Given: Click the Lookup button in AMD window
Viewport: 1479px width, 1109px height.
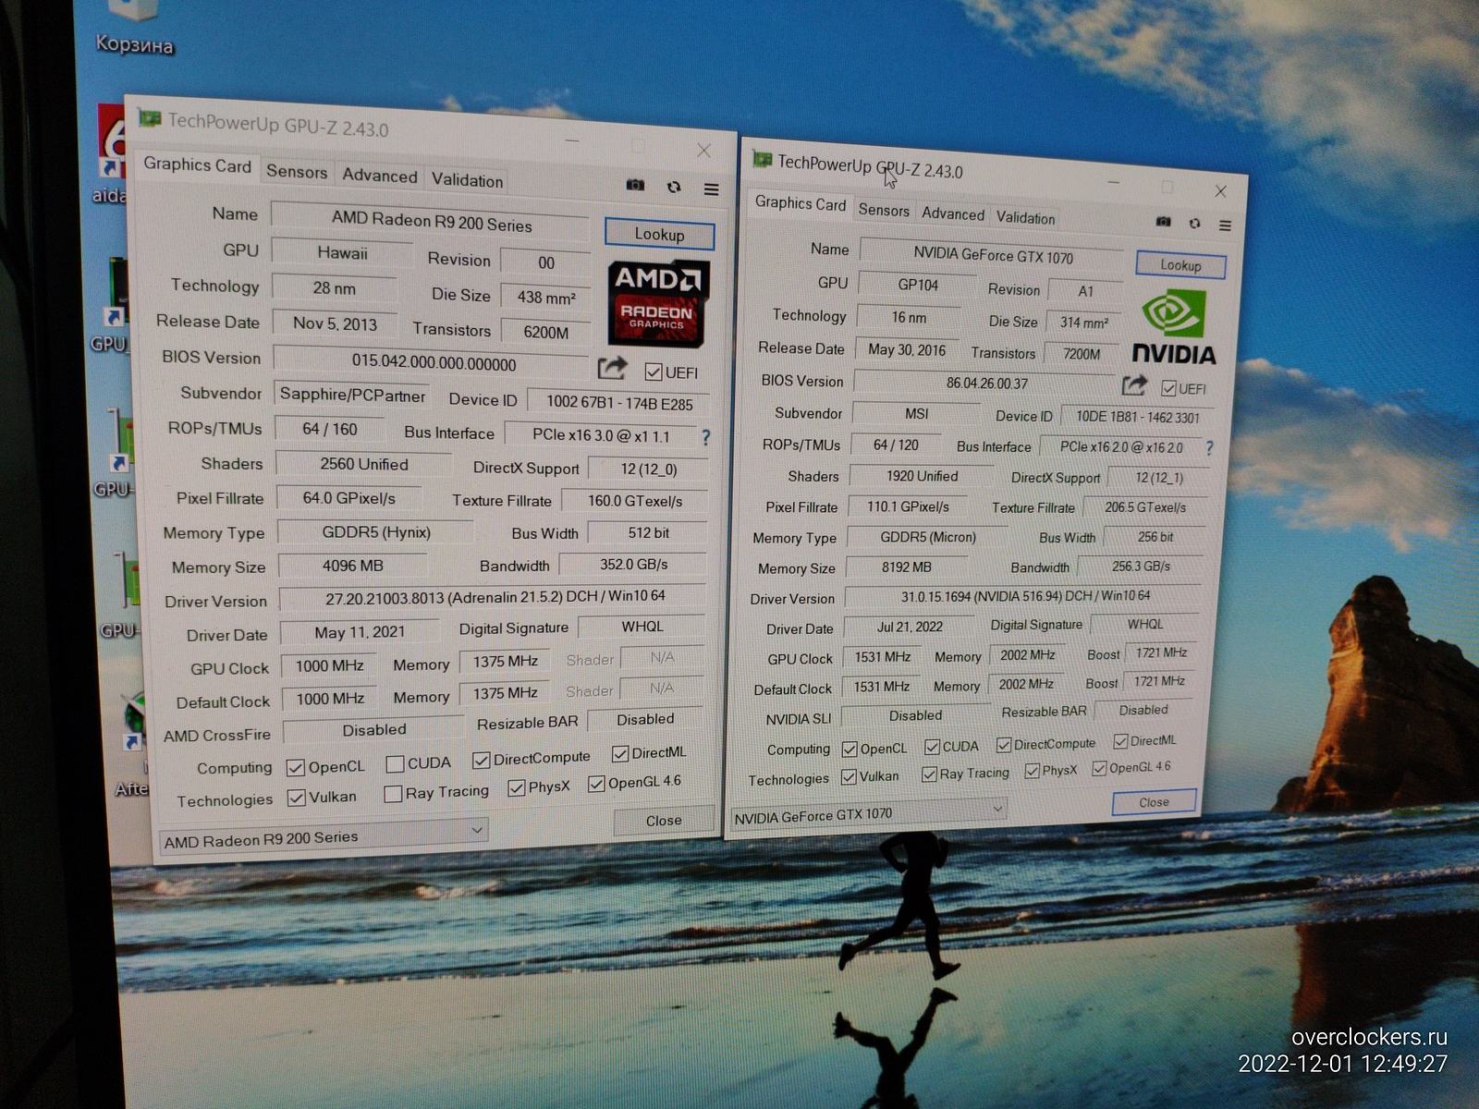Looking at the screenshot, I should pyautogui.click(x=659, y=234).
